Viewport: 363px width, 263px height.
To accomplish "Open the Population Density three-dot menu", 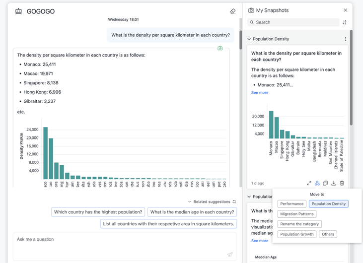I will 346,39.
